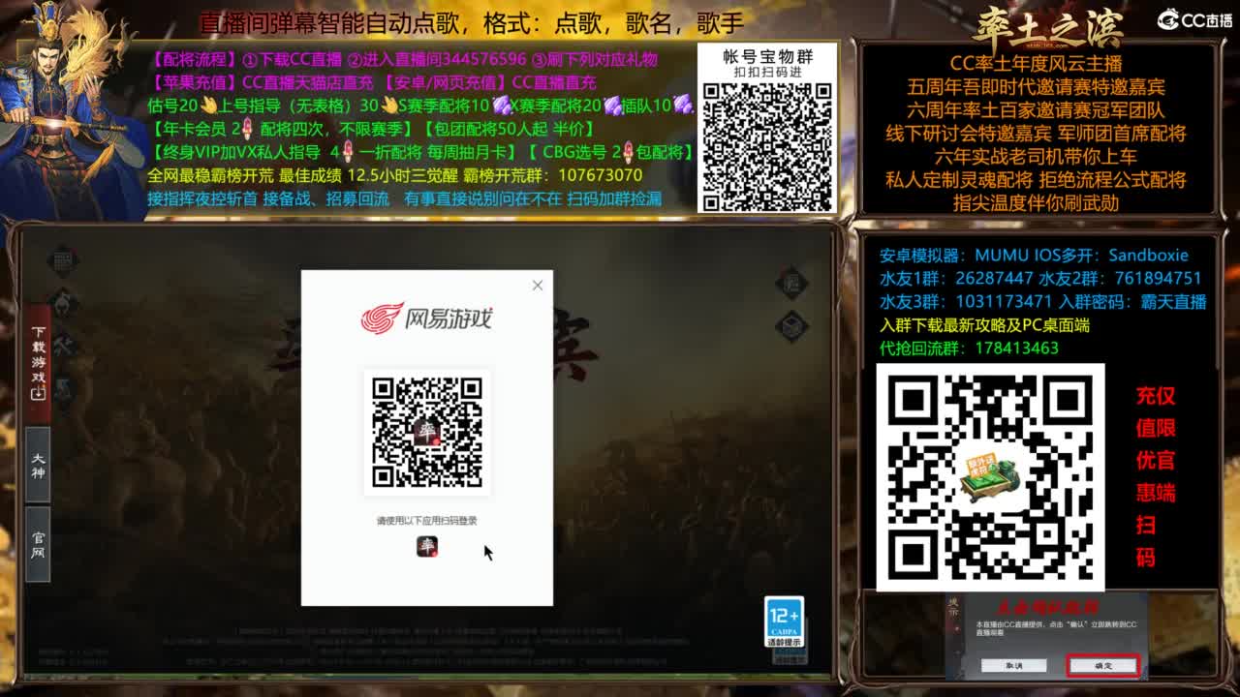Click the CC直播 logo
Screen dimensions: 1240x697
click(x=1194, y=19)
